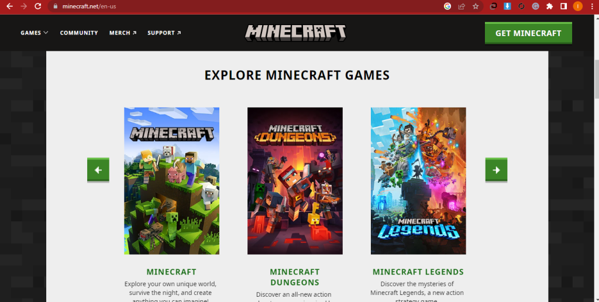Open the Extensions puzzle piece menu
Viewport: 599px width, 302px height.
pyautogui.click(x=549, y=6)
